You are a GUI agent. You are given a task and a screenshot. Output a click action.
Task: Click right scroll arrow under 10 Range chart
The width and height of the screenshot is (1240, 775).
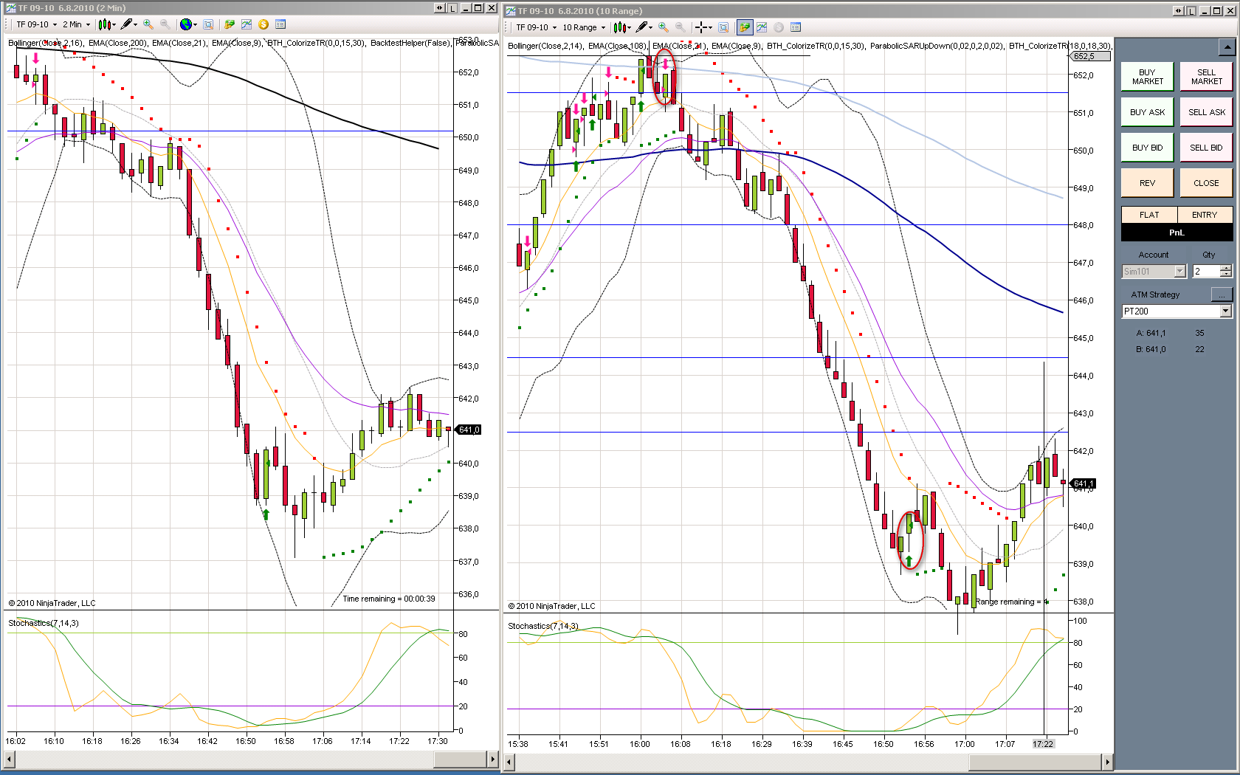[x=1108, y=762]
